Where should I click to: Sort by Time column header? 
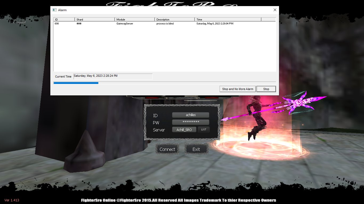tap(228, 19)
